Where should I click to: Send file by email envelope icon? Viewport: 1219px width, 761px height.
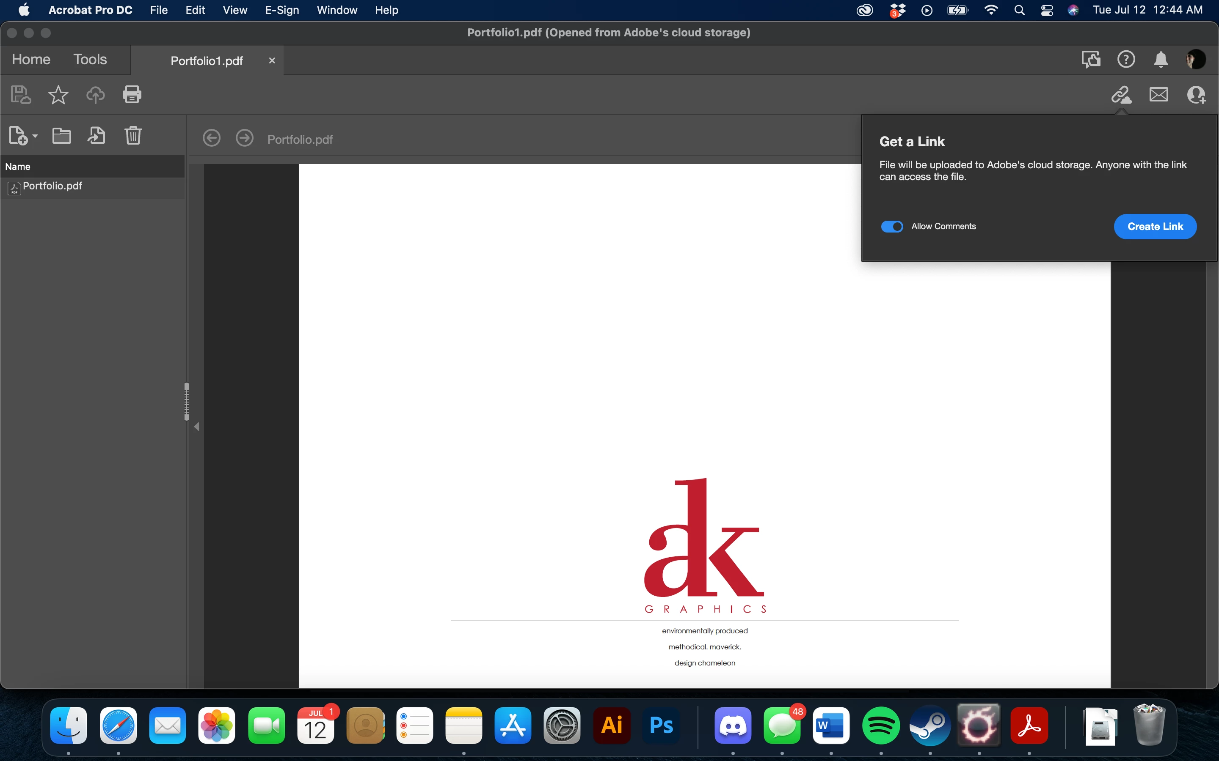1158,95
